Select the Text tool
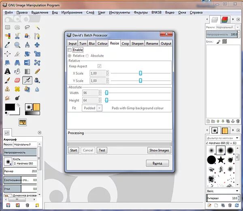This screenshot has height=211, width=243. [x=7, y=71]
